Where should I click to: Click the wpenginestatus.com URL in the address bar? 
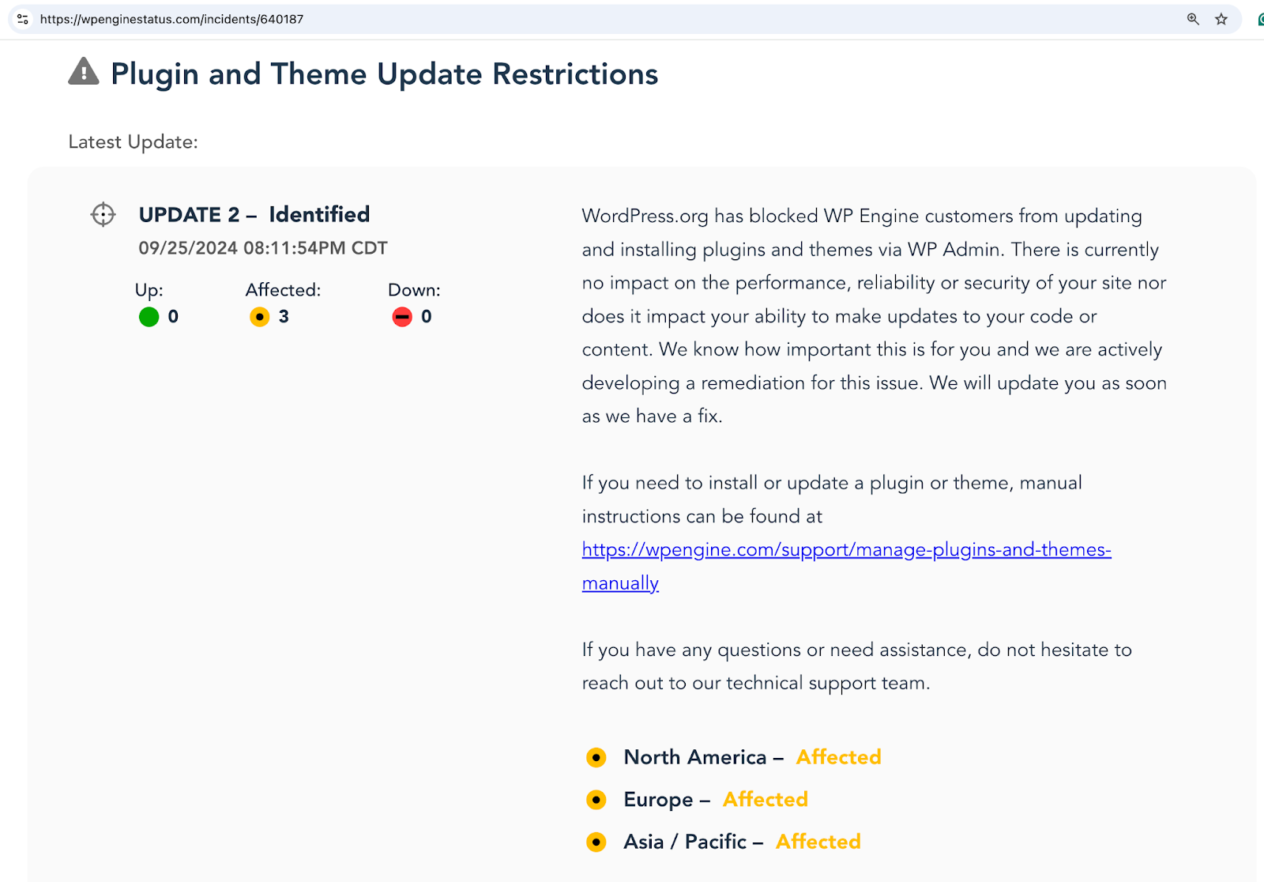click(171, 19)
